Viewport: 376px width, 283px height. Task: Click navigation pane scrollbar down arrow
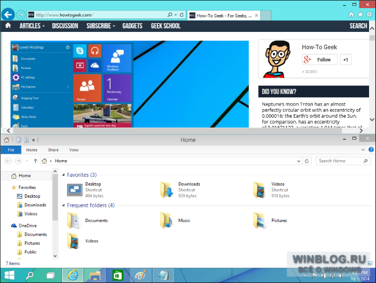coord(55,256)
